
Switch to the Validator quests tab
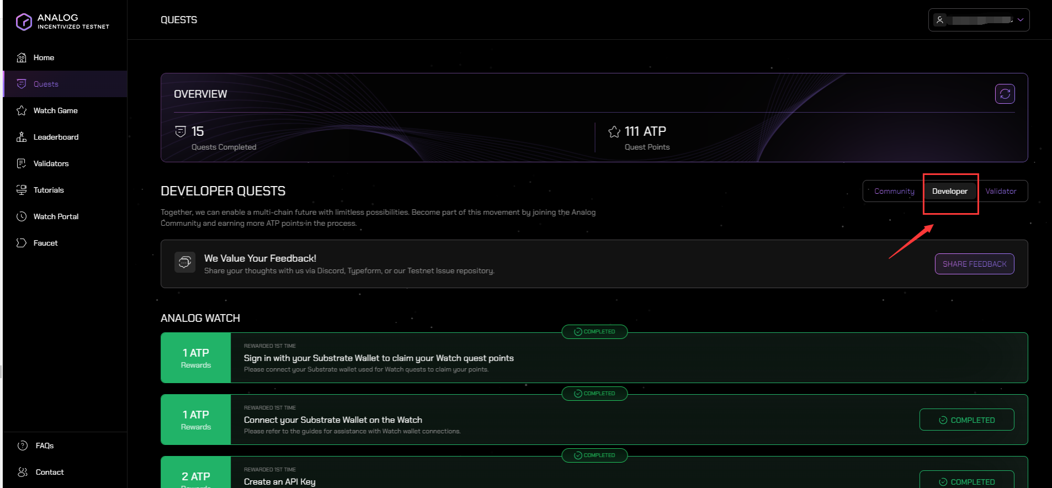point(1001,191)
